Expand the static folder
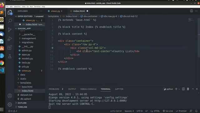Screen dimensions: 200x113 click(x=23, y=79)
